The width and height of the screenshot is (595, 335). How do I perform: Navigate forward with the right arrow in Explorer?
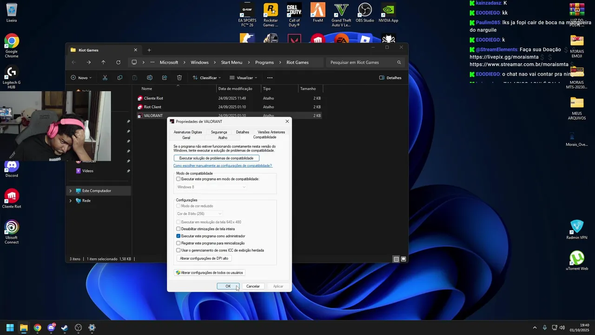tap(88, 62)
